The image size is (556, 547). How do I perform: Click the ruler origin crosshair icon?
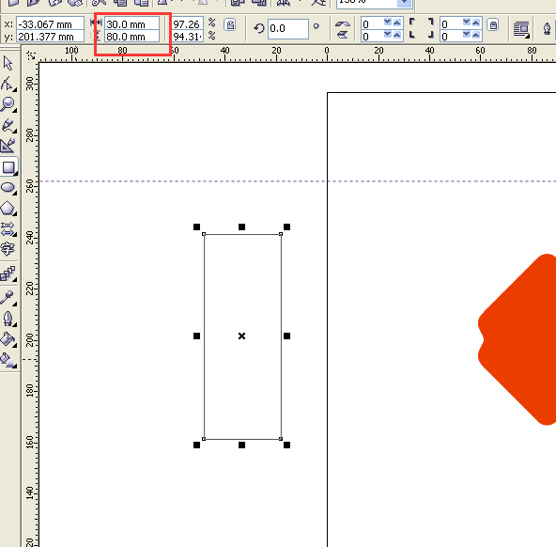[x=31, y=55]
